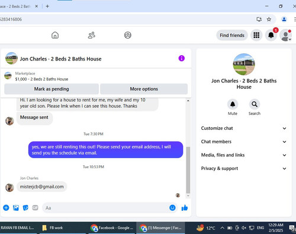296x234 pixels.
Task: Attach a photo using the image icon
Action: click(16, 208)
